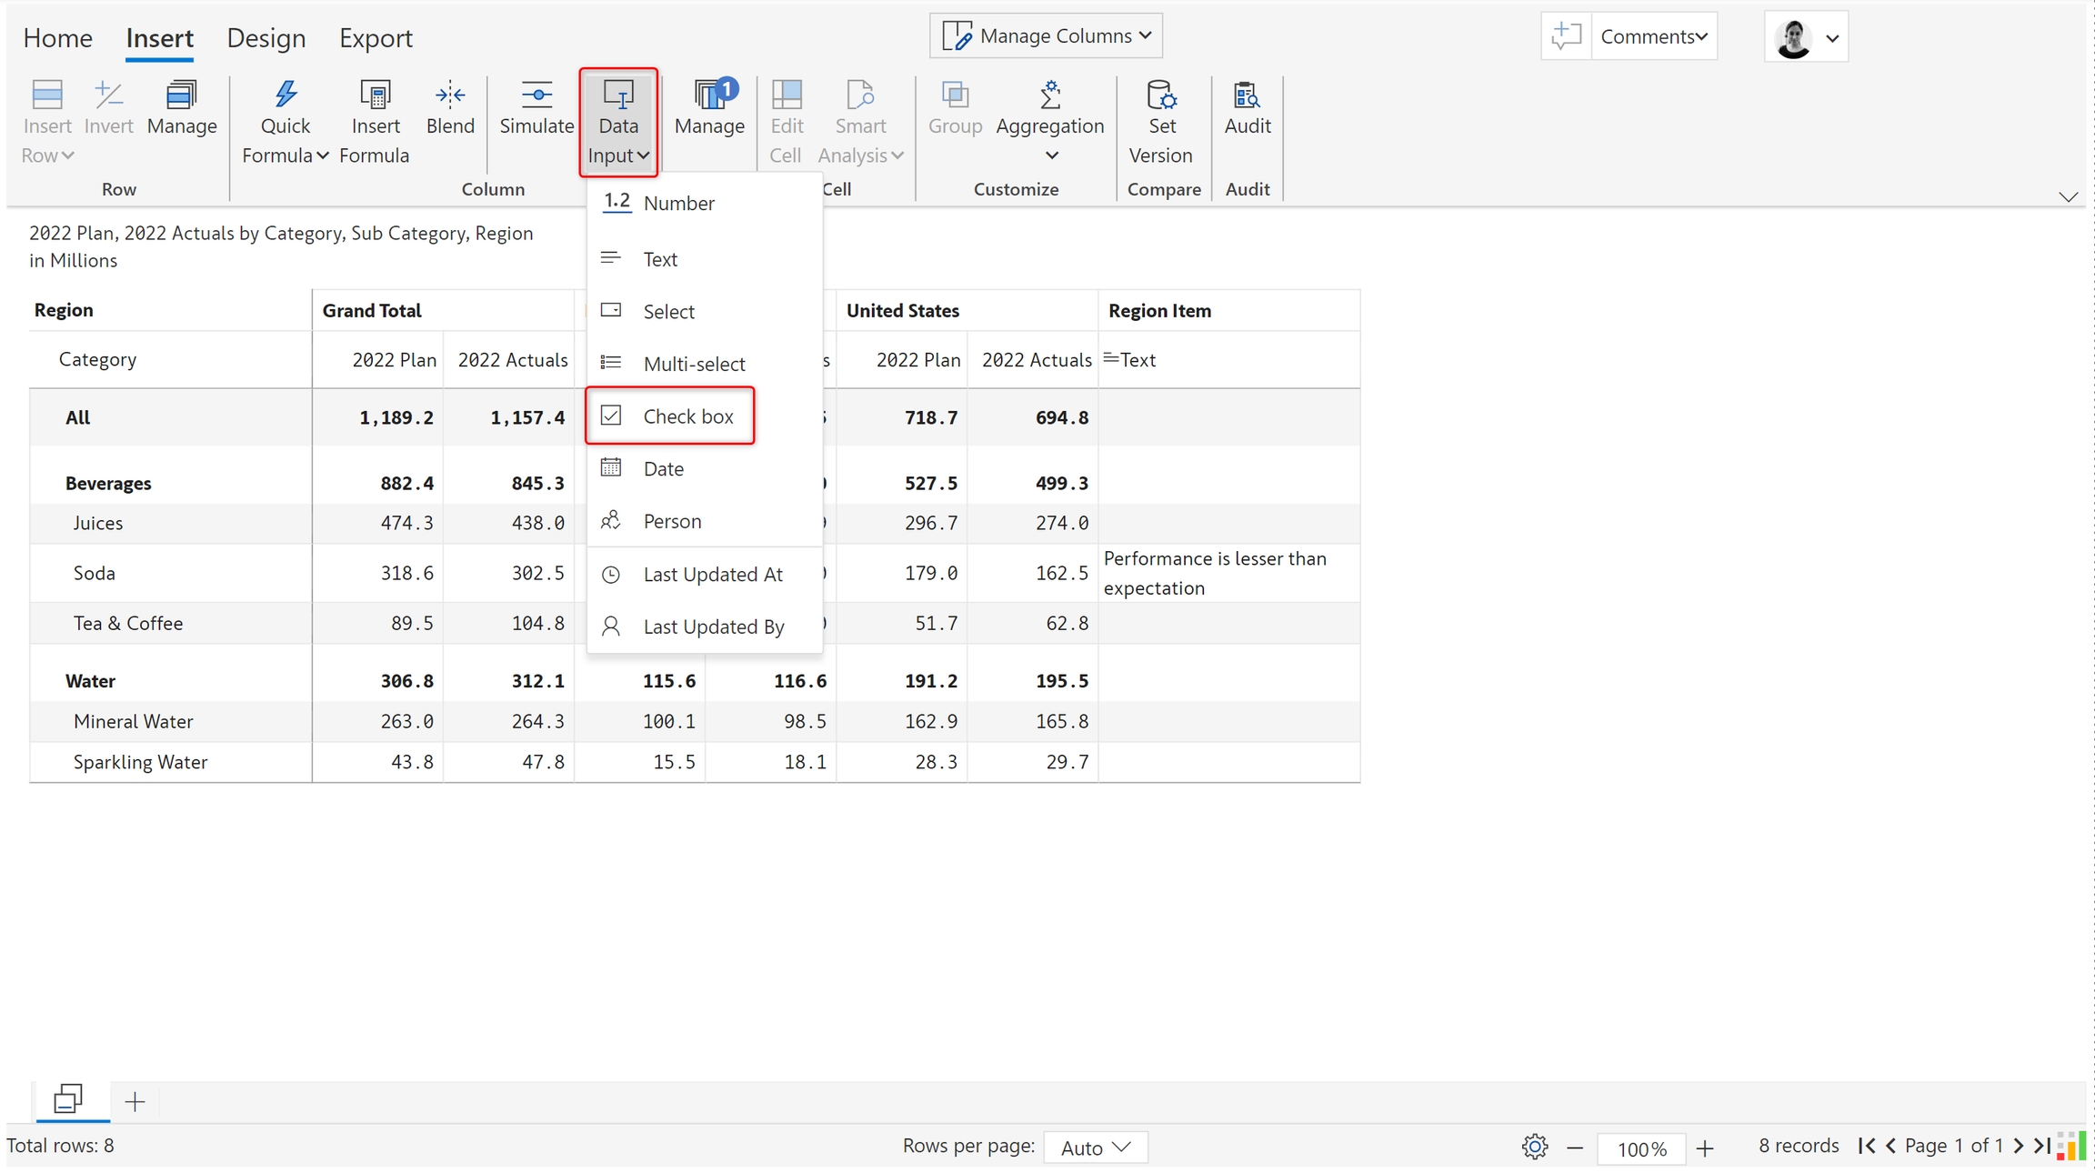Add a new sheet with plus button
Image resolution: width=2095 pixels, height=1173 pixels.
point(135,1102)
